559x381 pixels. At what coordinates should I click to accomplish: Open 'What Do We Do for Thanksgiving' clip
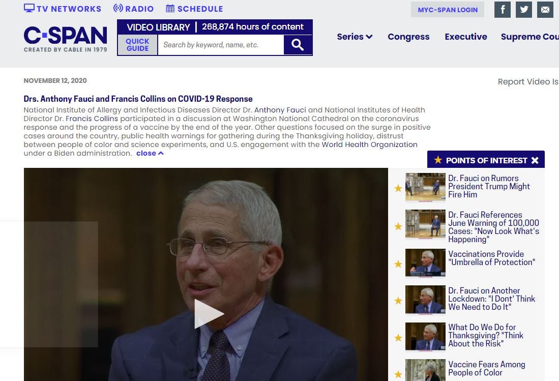point(486,335)
